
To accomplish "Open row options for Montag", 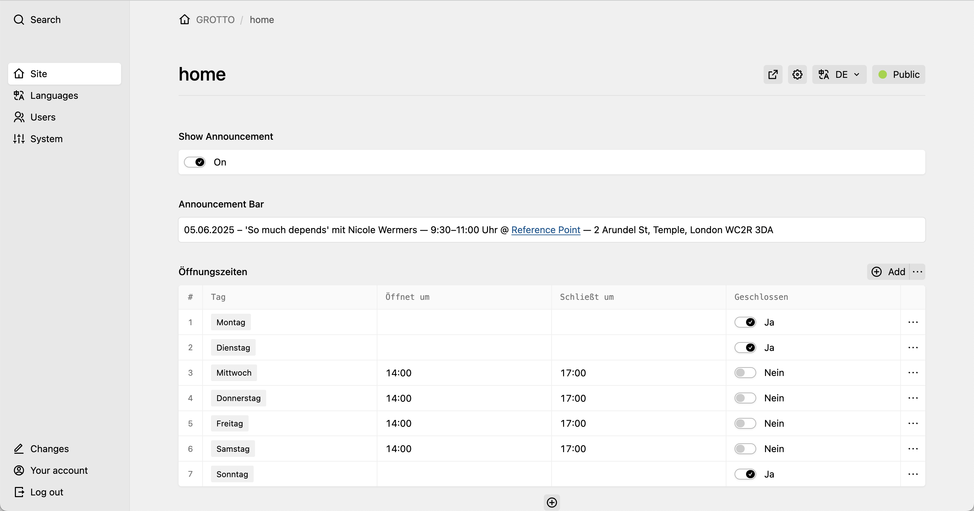I will pyautogui.click(x=913, y=322).
